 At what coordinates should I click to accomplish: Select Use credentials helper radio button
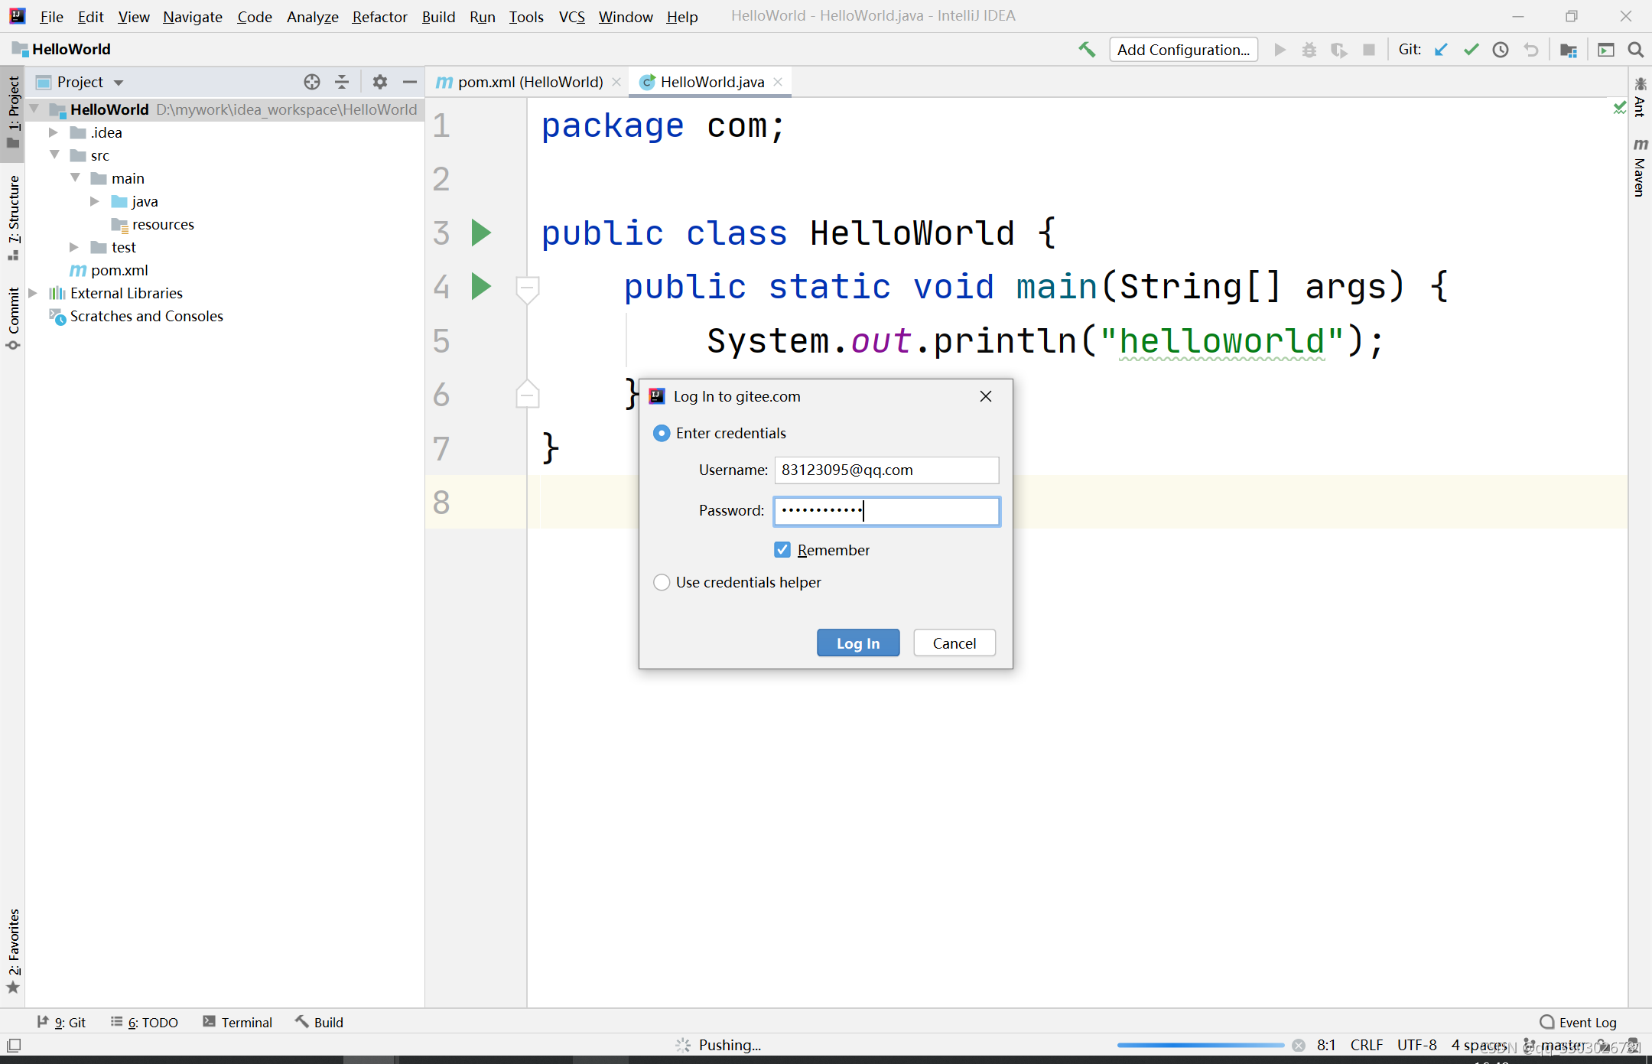click(662, 582)
